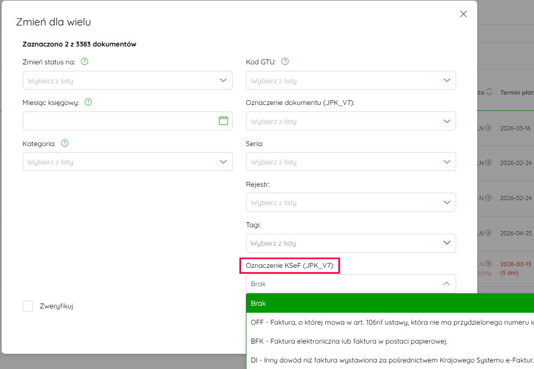This screenshot has height=369, width=534.
Task: Select BFK - Faktura elektroniczna option
Action: [x=390, y=341]
